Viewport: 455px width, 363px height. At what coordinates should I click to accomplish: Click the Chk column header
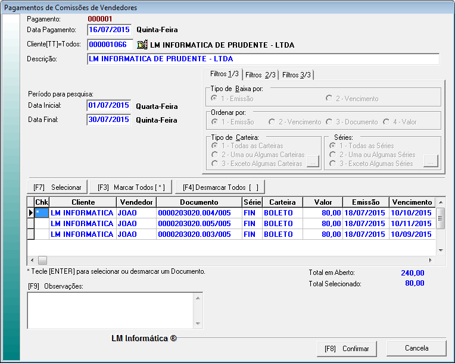42,202
